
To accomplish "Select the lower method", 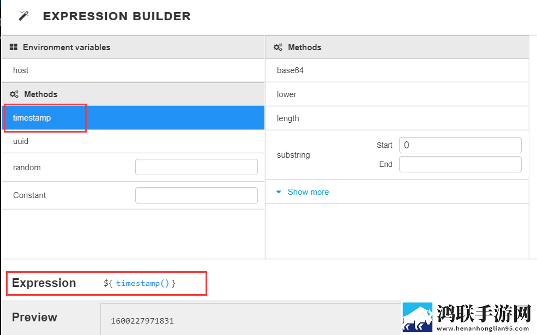I will click(397, 94).
